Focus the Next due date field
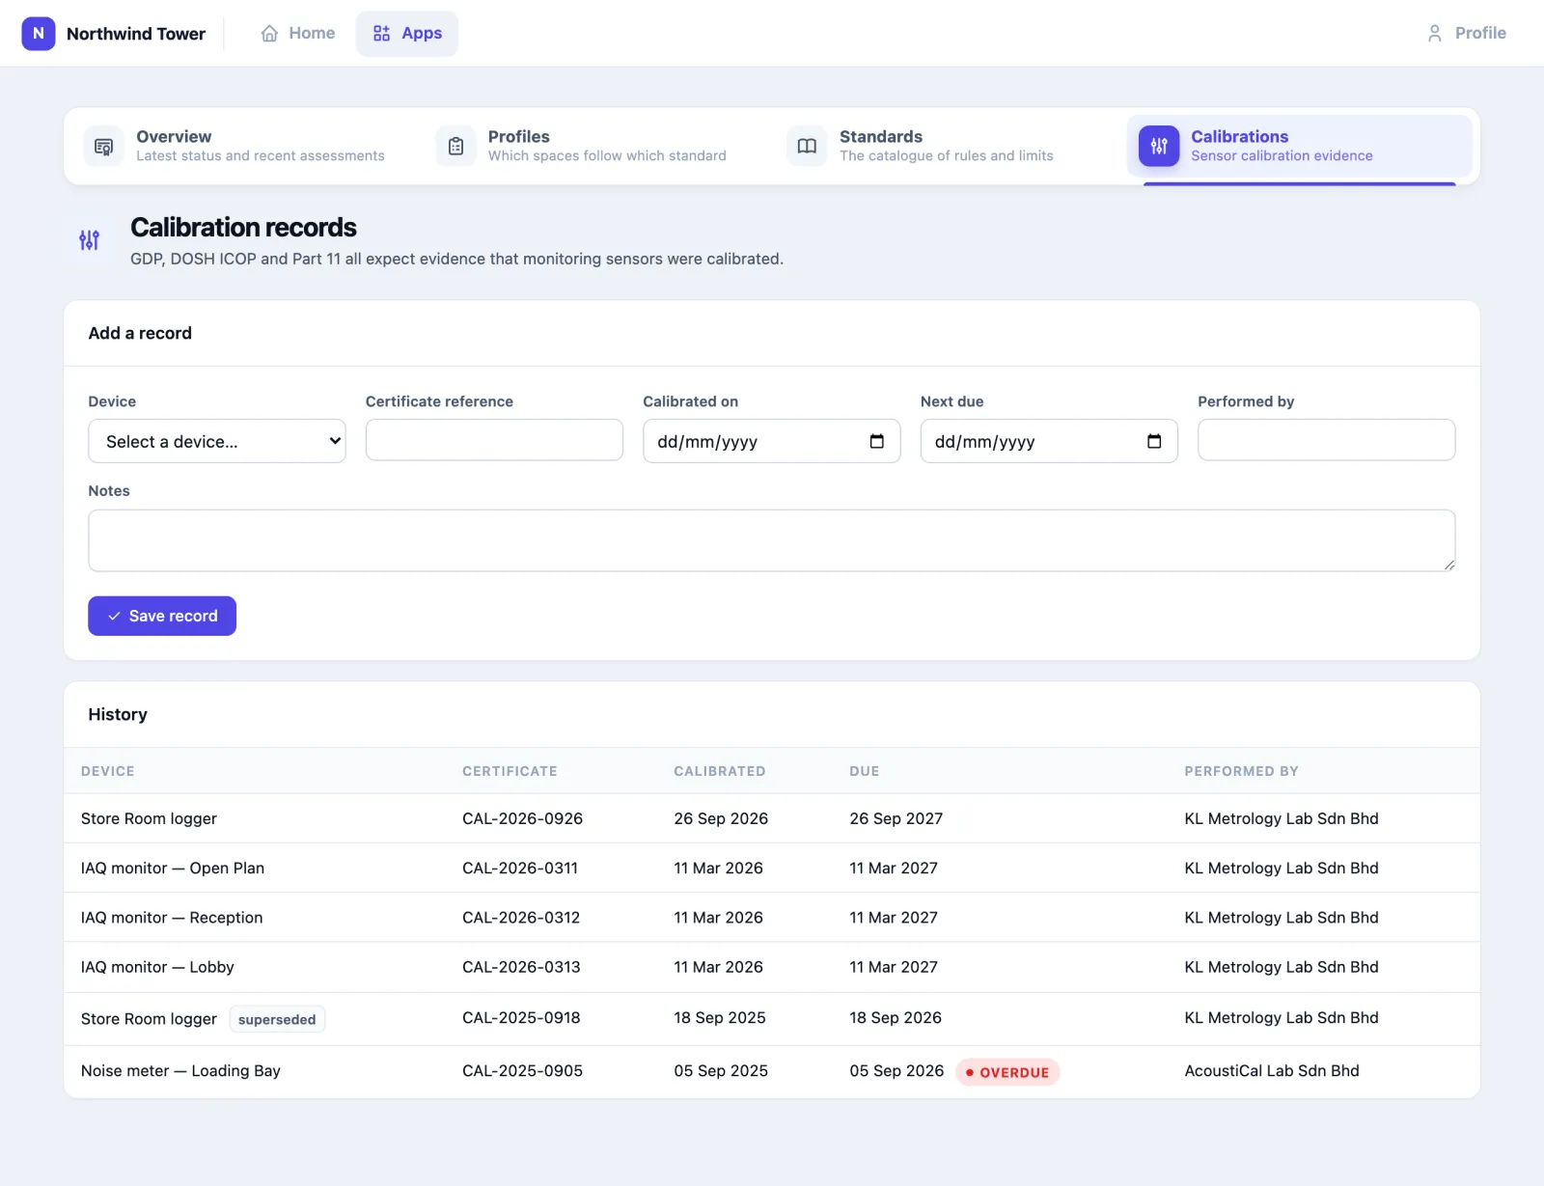This screenshot has width=1544, height=1186. (x=1049, y=441)
